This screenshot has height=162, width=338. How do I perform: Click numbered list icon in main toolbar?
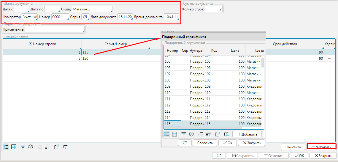(40, 147)
